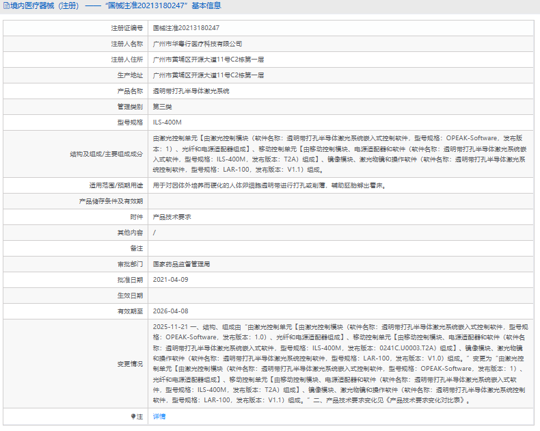Click the 适用范围/预期用途 label
Viewport: 540px width, 431px height.
[116, 185]
